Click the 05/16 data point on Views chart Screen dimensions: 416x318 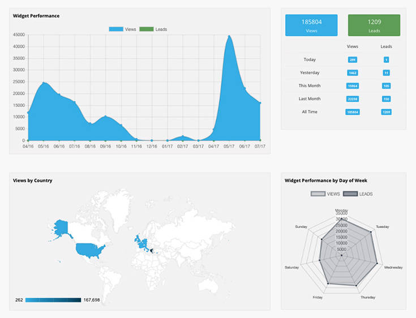[44, 83]
